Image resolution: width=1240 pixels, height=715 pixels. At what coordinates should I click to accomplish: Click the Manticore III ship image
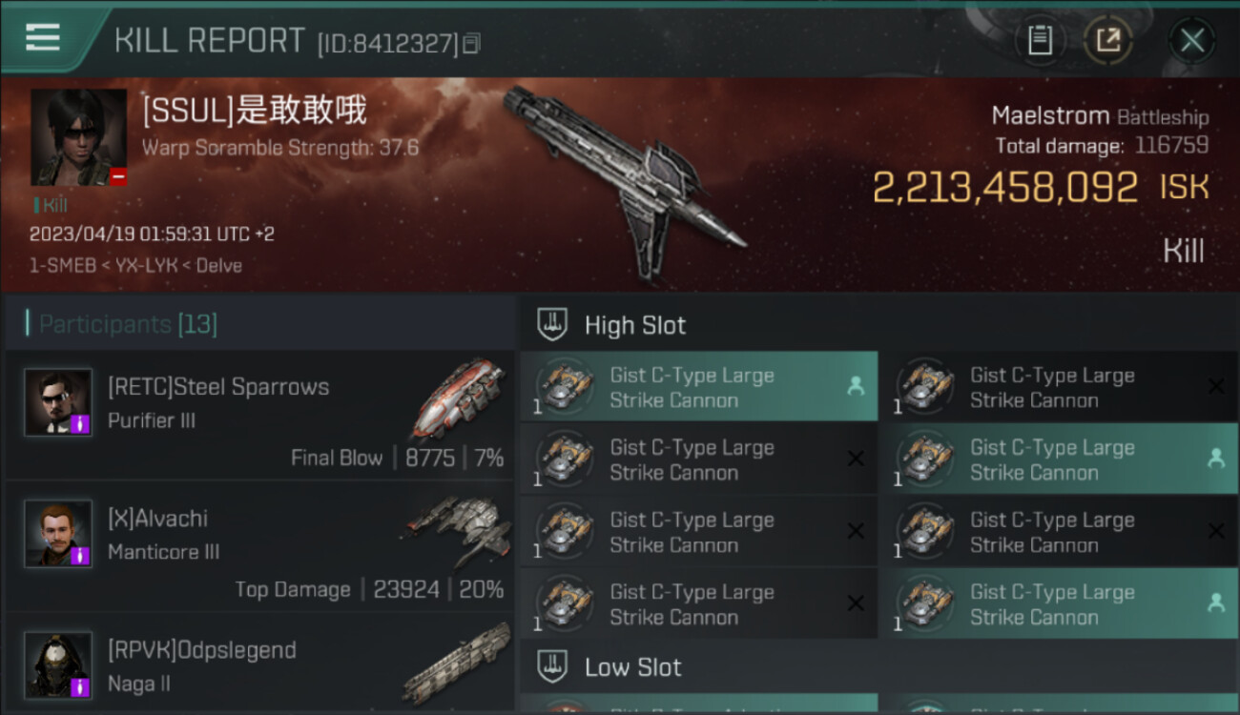coord(458,529)
